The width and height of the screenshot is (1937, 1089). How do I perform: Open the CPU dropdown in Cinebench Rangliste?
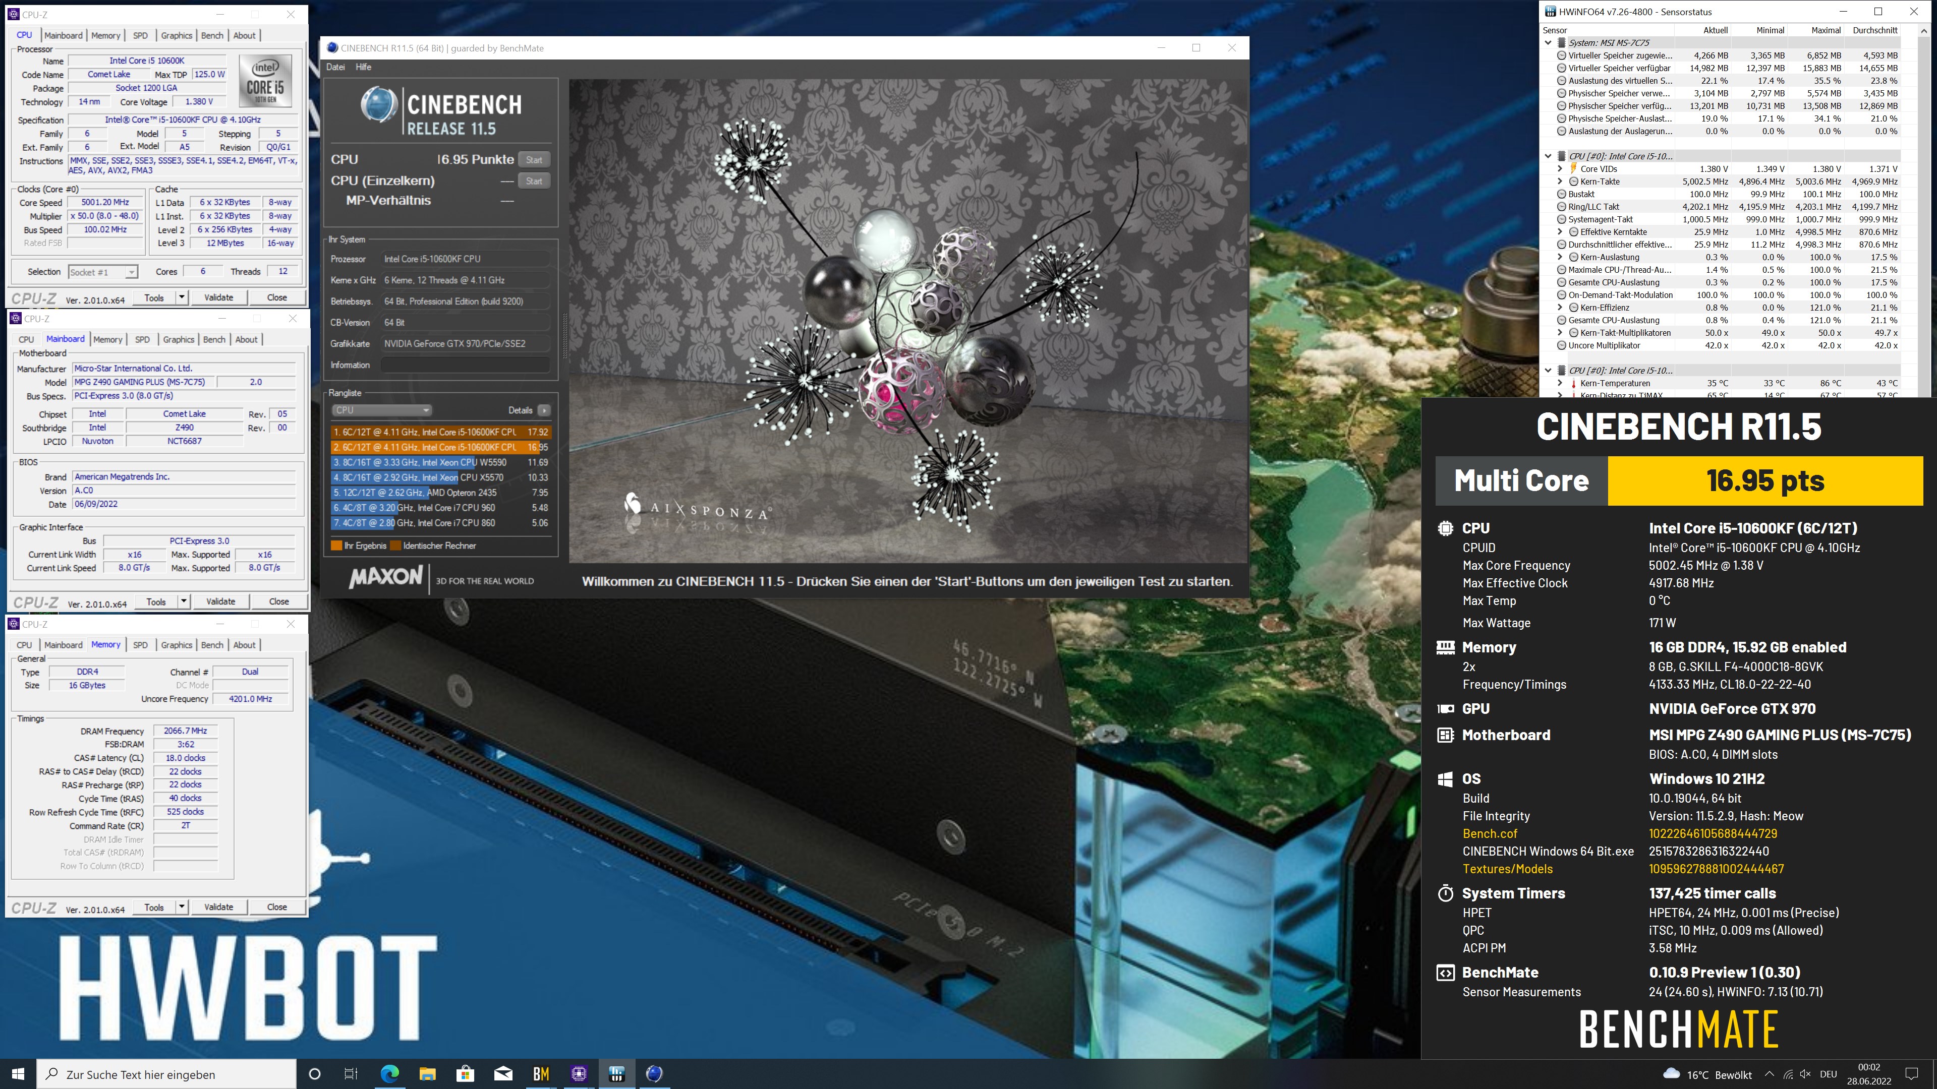click(x=382, y=410)
